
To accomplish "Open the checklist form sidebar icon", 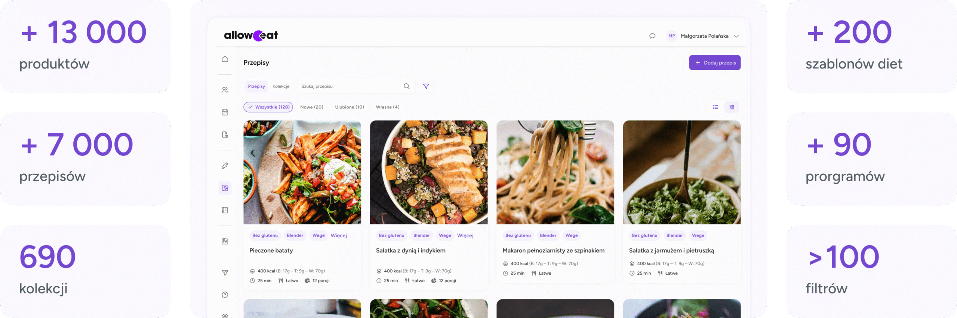I will [x=225, y=241].
